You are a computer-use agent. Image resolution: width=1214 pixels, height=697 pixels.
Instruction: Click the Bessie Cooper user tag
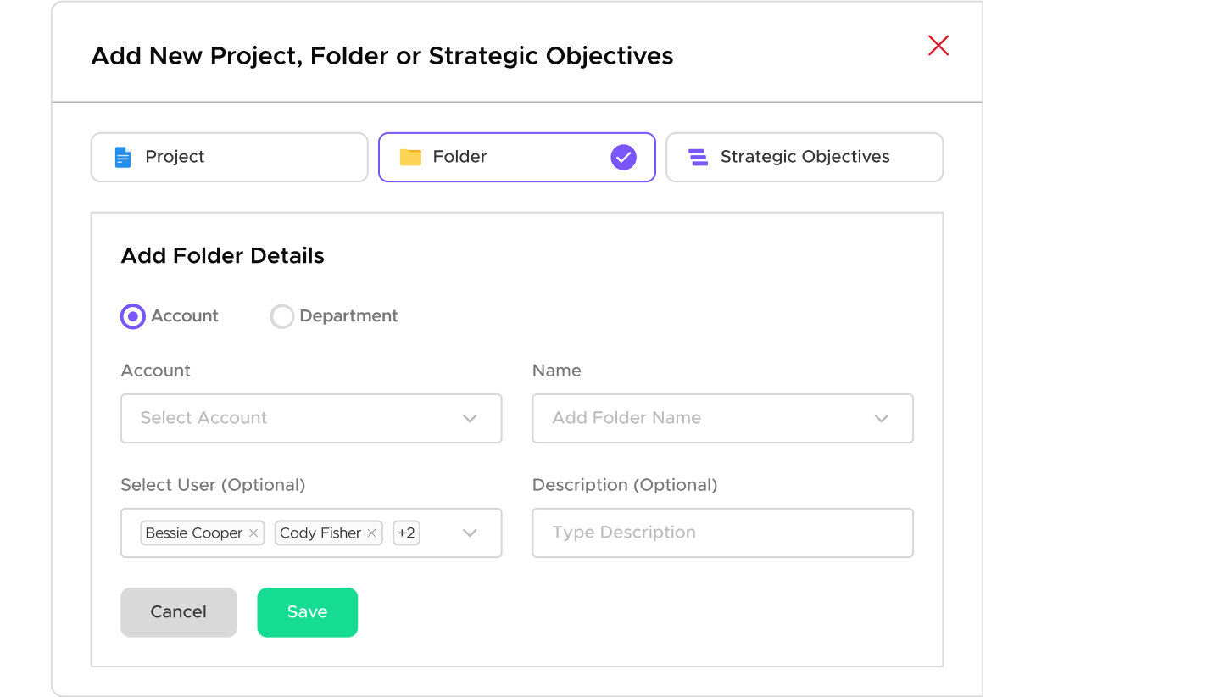point(194,533)
